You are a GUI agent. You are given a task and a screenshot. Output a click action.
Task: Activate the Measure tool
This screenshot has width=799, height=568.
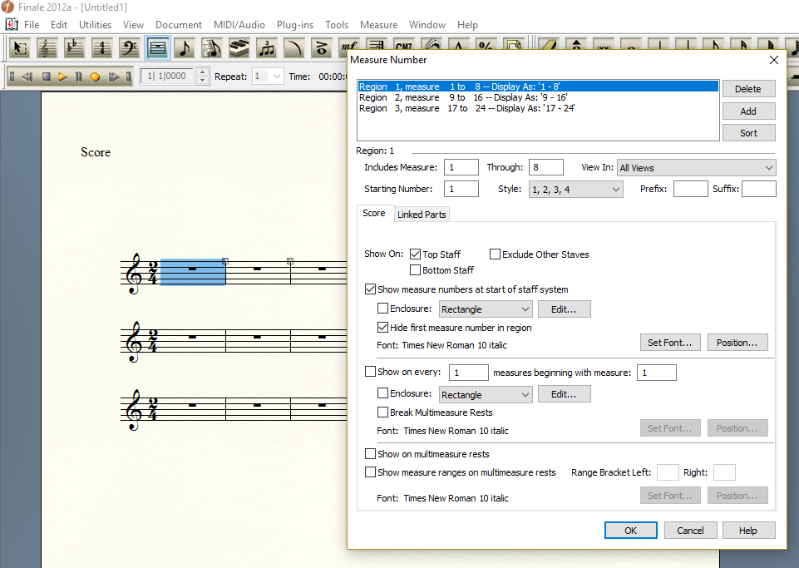click(156, 48)
